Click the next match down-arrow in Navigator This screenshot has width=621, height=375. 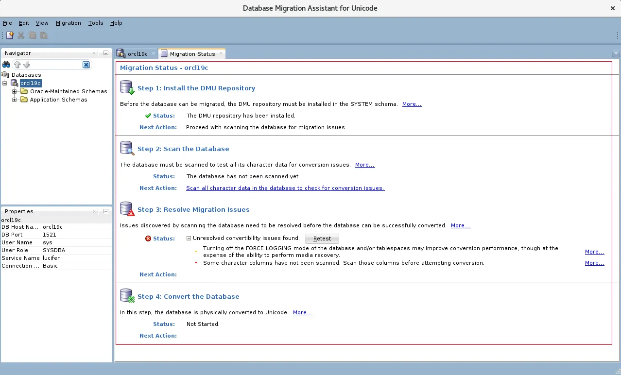(27, 65)
